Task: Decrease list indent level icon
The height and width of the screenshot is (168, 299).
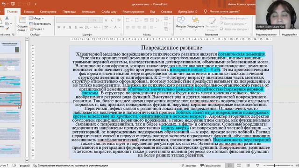Action: 146,20
